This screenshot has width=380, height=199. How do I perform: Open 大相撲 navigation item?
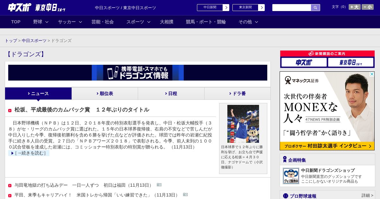[167, 22]
